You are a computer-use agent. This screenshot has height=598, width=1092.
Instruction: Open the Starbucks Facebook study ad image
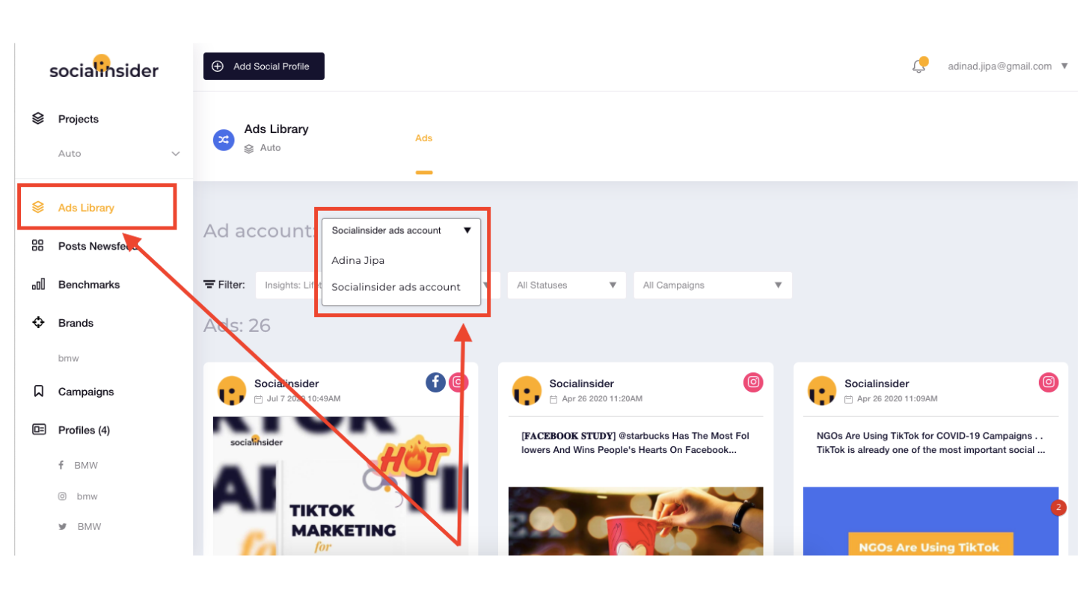point(636,521)
